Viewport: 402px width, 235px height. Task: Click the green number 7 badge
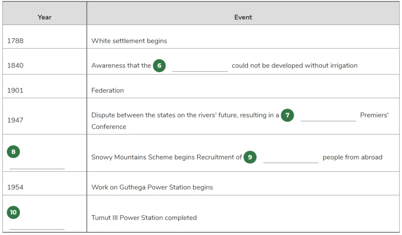coord(288,115)
